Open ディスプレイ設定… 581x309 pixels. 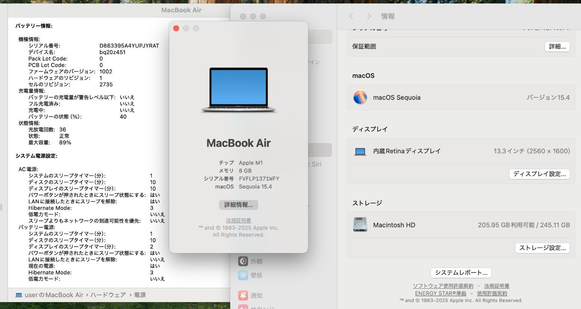tap(540, 174)
